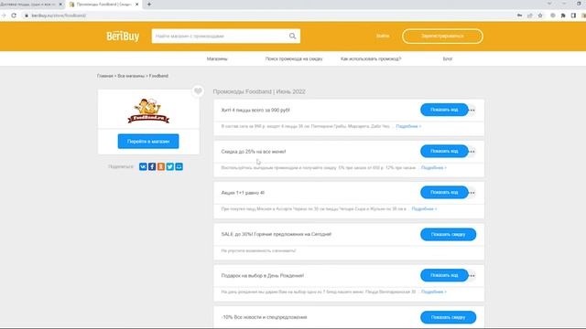Show the code for Скидка до 25% offer
The image size is (586, 329).
tap(444, 151)
